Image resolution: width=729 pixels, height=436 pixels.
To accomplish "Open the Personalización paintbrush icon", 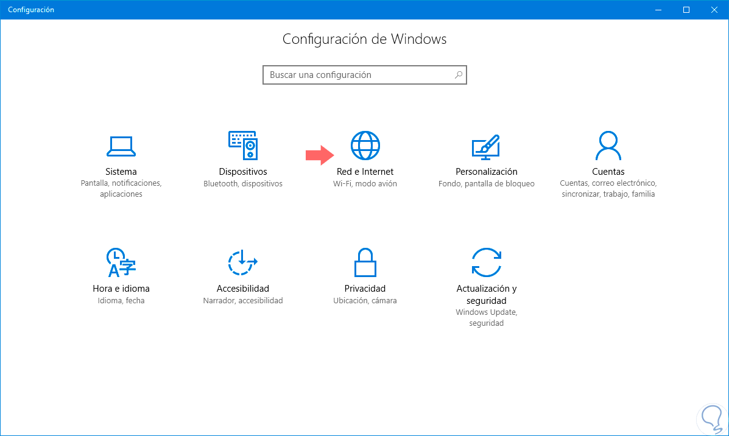I will [x=486, y=147].
